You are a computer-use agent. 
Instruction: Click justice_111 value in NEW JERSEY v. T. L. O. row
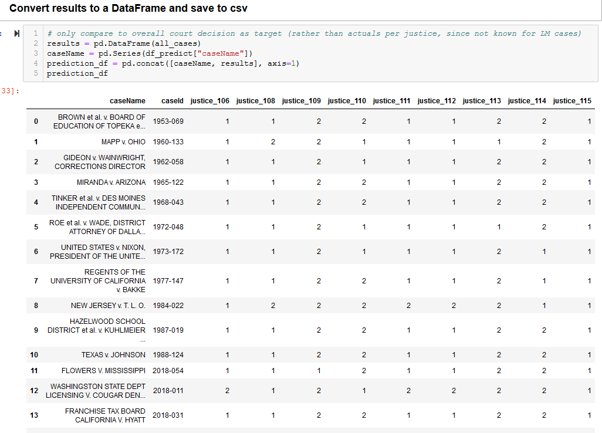408,305
